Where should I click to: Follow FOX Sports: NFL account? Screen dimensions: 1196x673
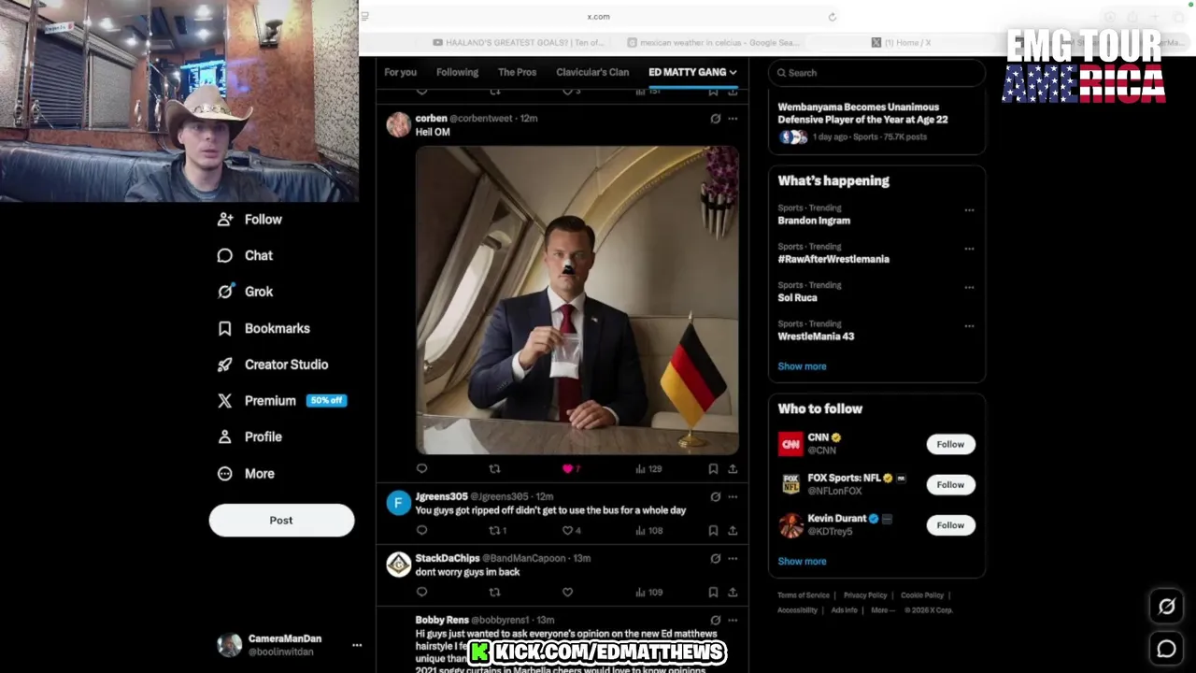tap(950, 484)
